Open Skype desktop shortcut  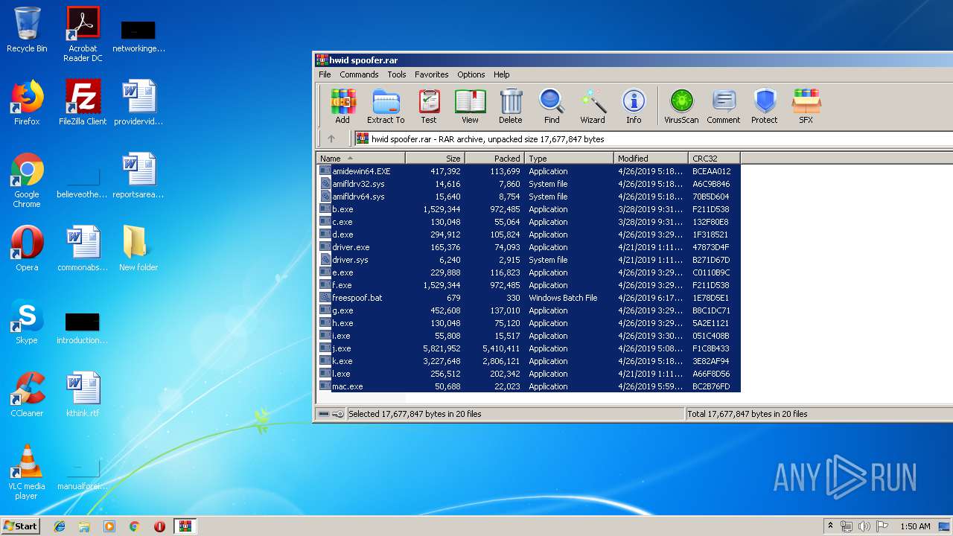coord(27,322)
